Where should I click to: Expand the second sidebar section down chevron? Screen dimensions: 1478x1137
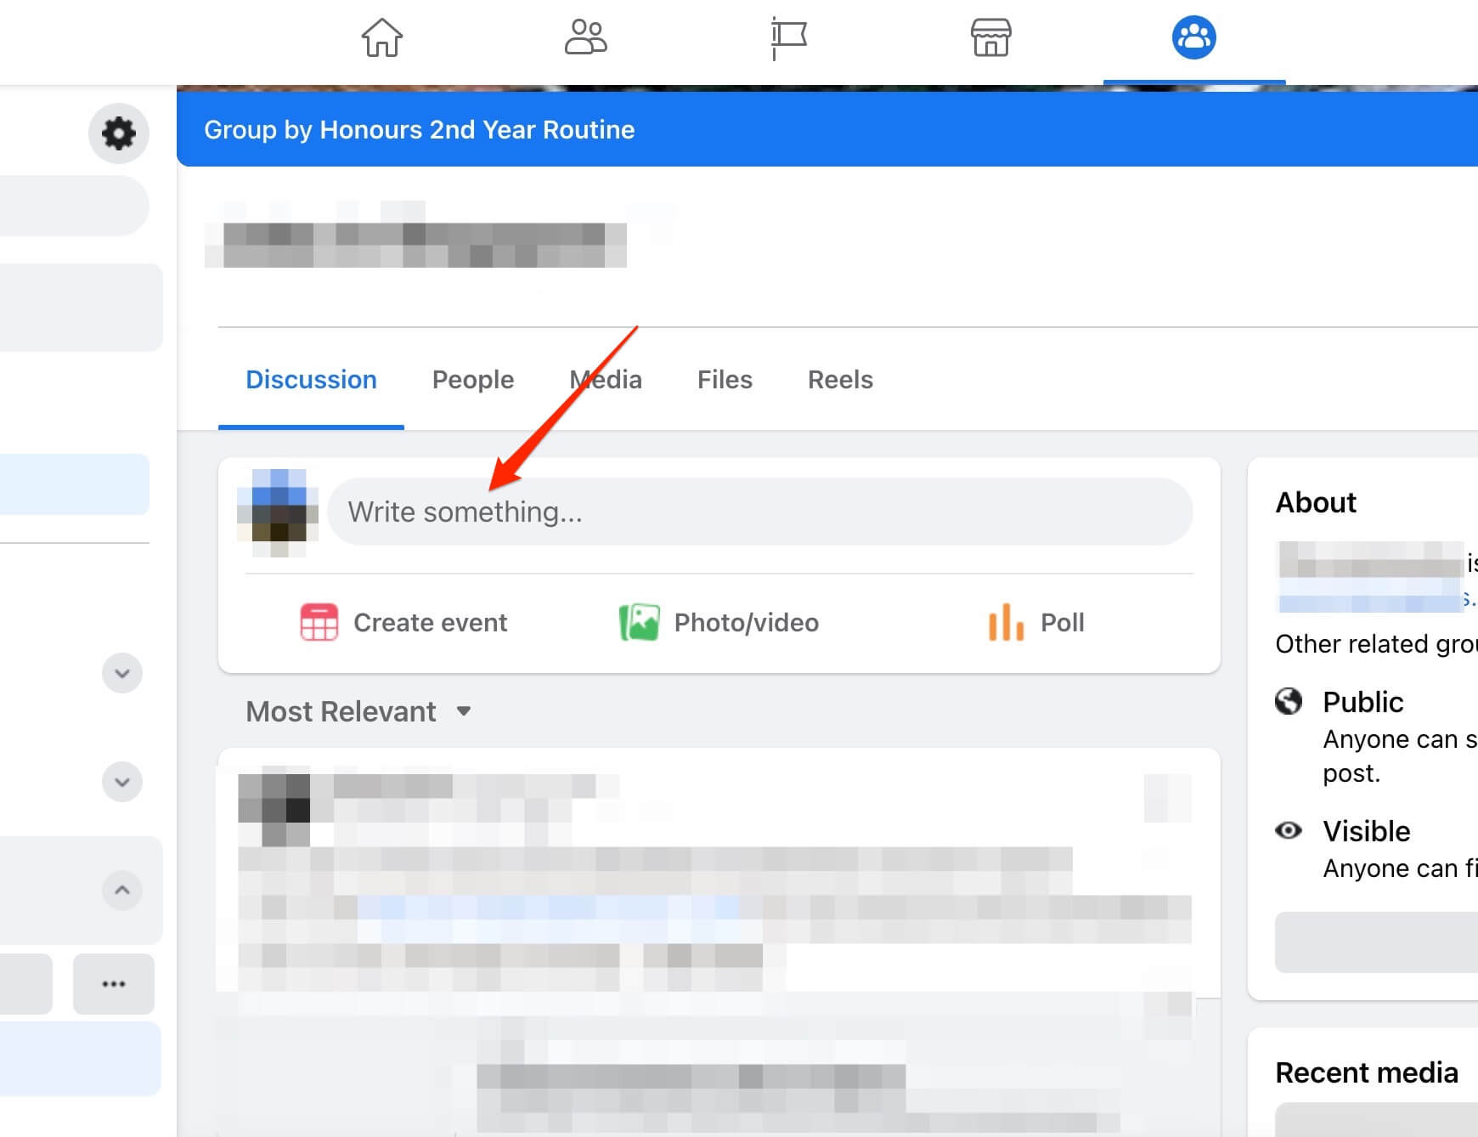122,782
